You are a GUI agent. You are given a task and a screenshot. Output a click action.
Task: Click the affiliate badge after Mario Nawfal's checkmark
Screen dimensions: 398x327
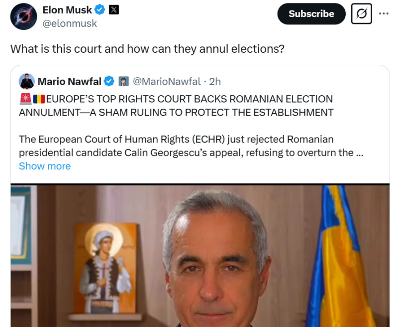123,81
